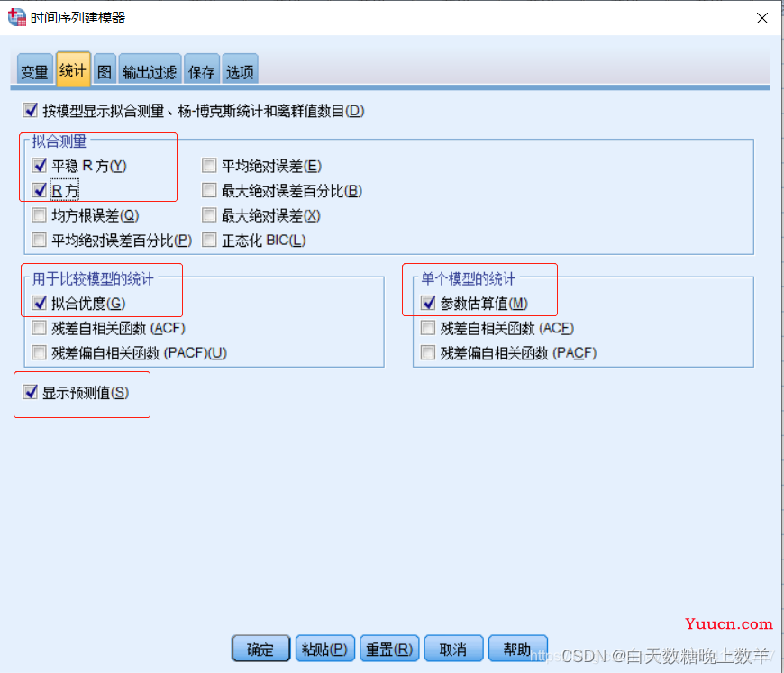Go to the 输出过滤 tab

click(150, 71)
